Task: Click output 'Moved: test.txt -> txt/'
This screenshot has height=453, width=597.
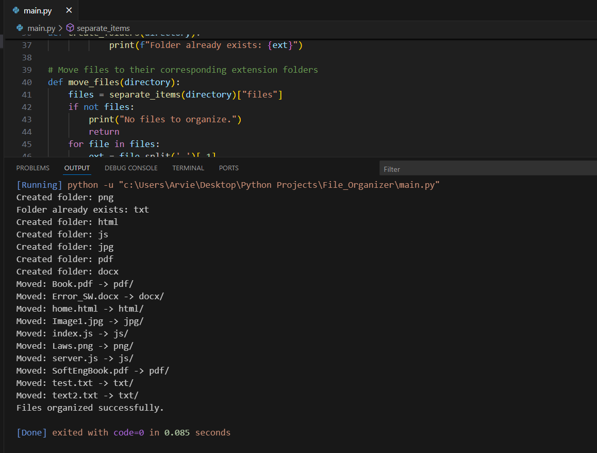Action: click(75, 383)
